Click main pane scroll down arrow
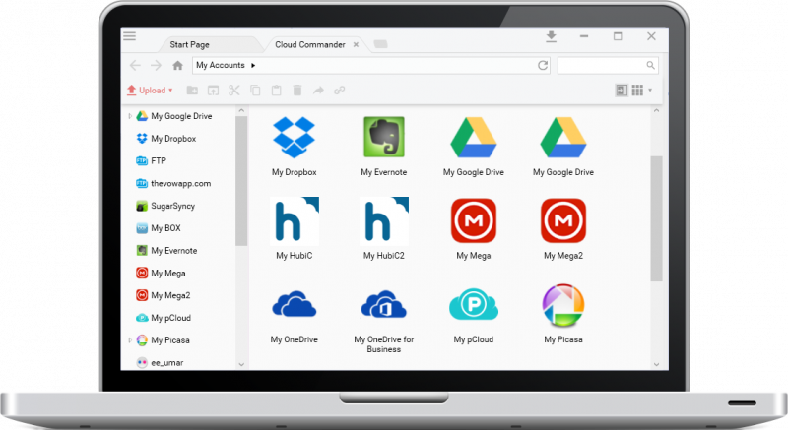Viewport: 788px width, 430px height. tap(656, 365)
